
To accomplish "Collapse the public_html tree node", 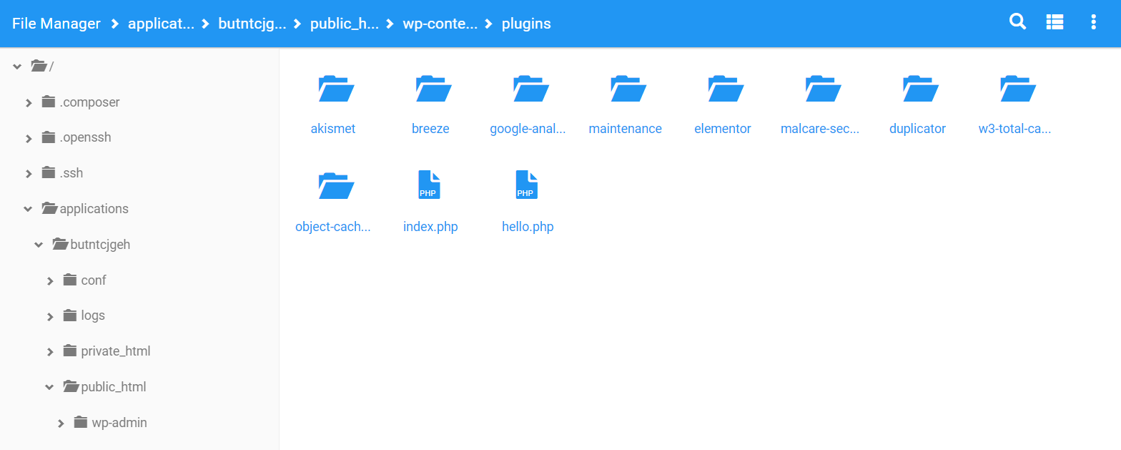I will tap(49, 388).
